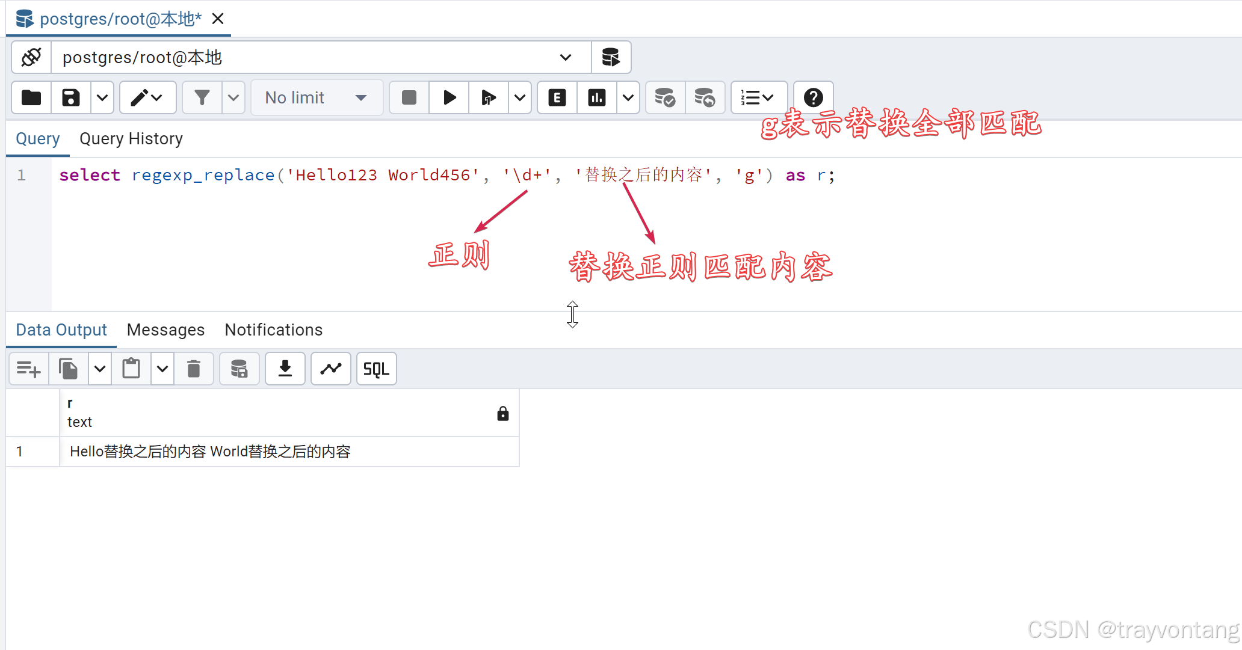1242x650 pixels.
Task: Open the Messages tab
Action: pyautogui.click(x=166, y=330)
